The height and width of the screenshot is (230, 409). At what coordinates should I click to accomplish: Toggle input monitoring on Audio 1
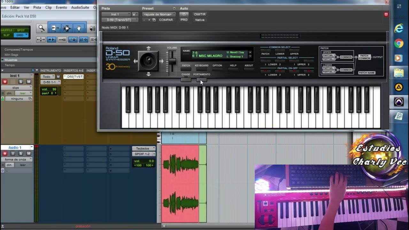point(13,154)
